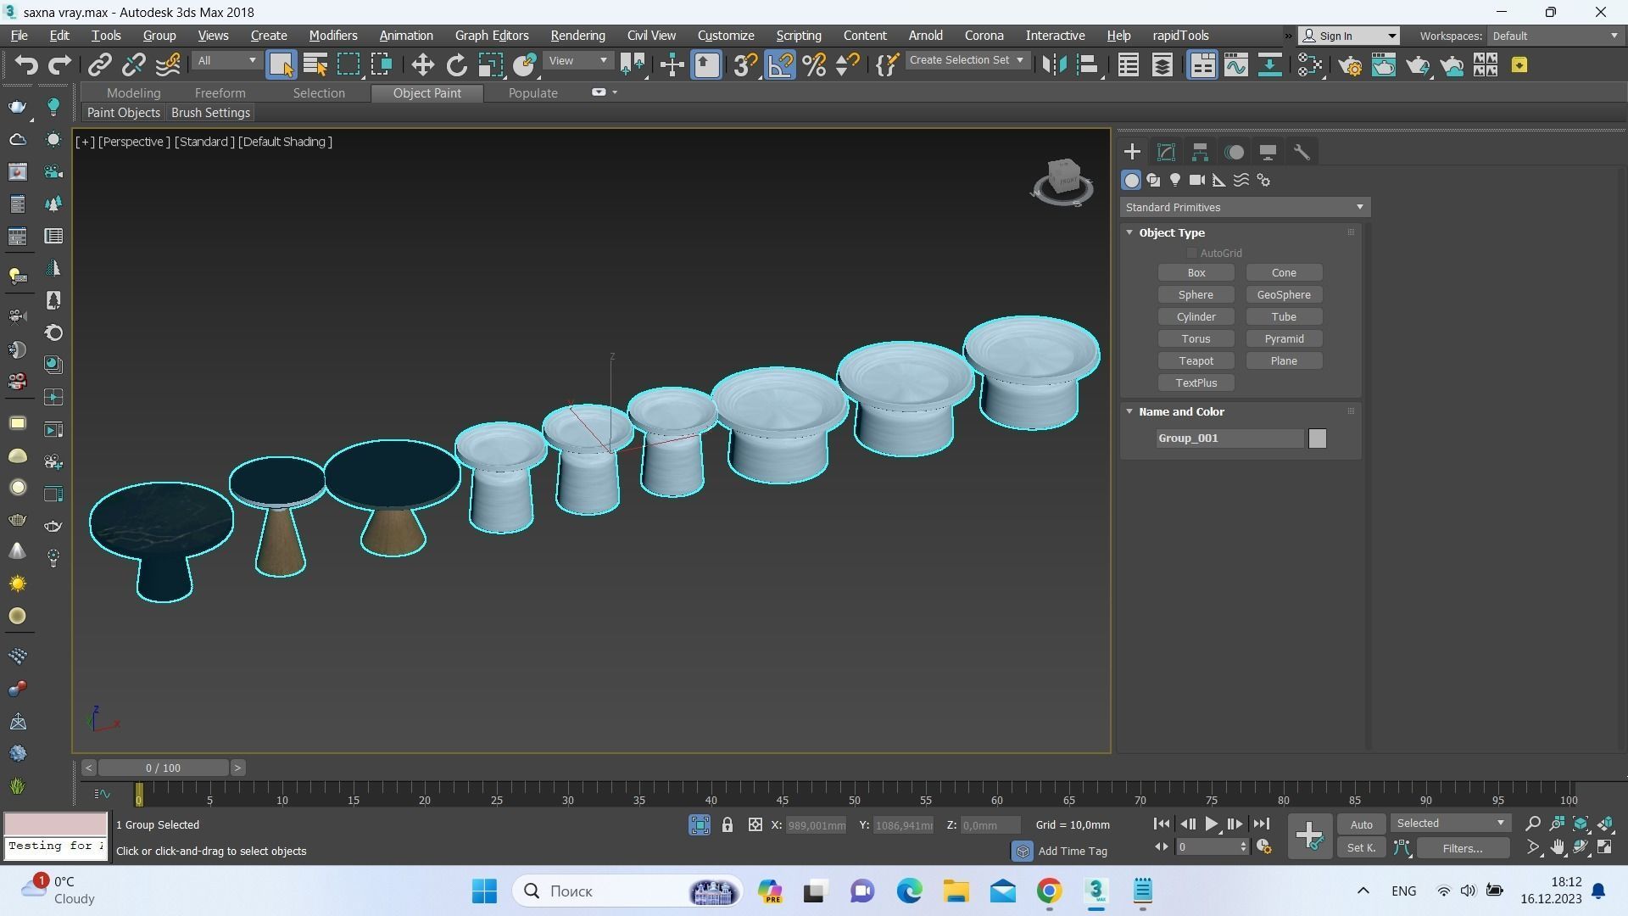This screenshot has width=1628, height=916.
Task: Open Select by Name list icon
Action: (x=315, y=65)
